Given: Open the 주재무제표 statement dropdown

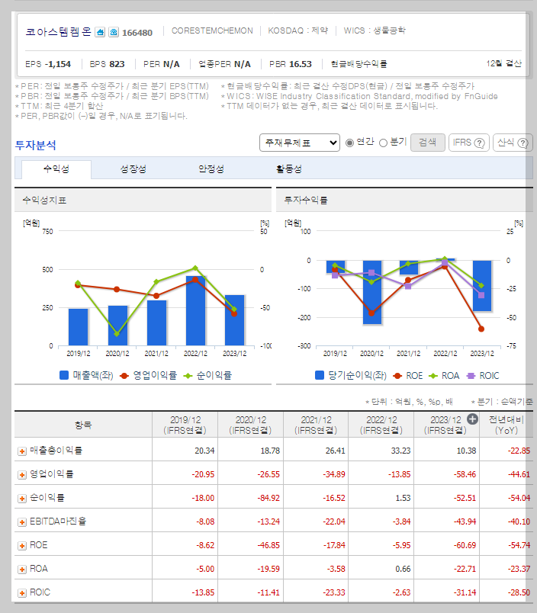Looking at the screenshot, I should (x=300, y=143).
